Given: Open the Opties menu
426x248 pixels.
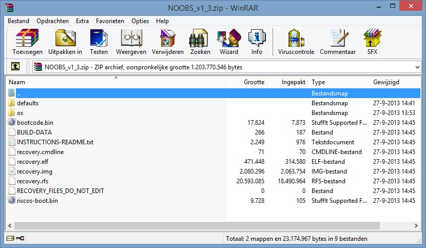Looking at the screenshot, I should coord(140,21).
